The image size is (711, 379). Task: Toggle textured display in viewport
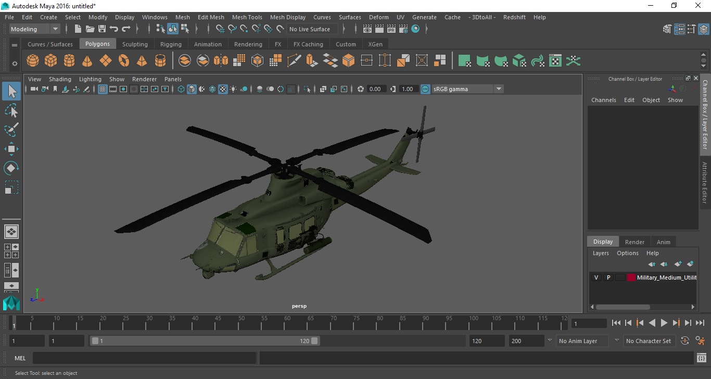pyautogui.click(x=223, y=89)
